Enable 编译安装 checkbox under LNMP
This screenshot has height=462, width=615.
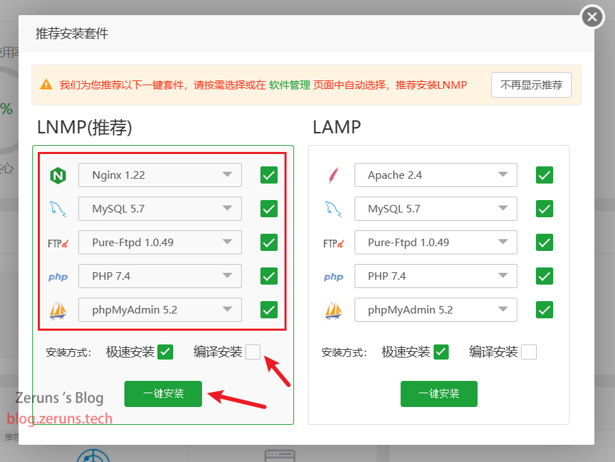tap(253, 352)
